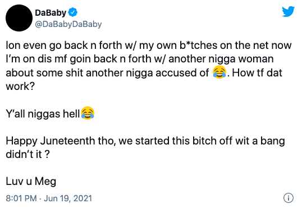Open the @DaBabyDaBaby handle link
Screen dimensions: 302x208
[68, 24]
